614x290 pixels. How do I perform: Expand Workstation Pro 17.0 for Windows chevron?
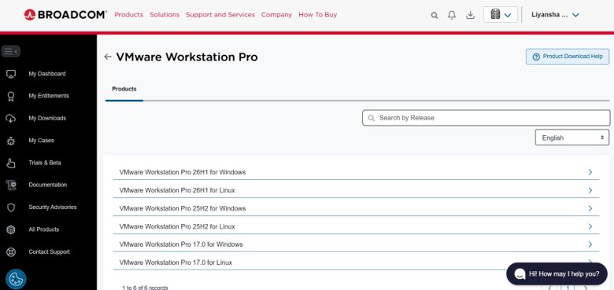click(x=590, y=244)
